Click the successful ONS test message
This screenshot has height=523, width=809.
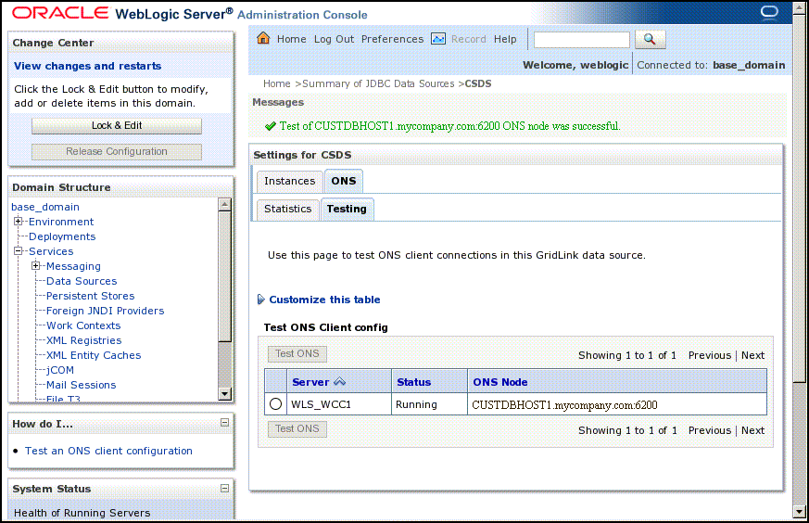[449, 126]
